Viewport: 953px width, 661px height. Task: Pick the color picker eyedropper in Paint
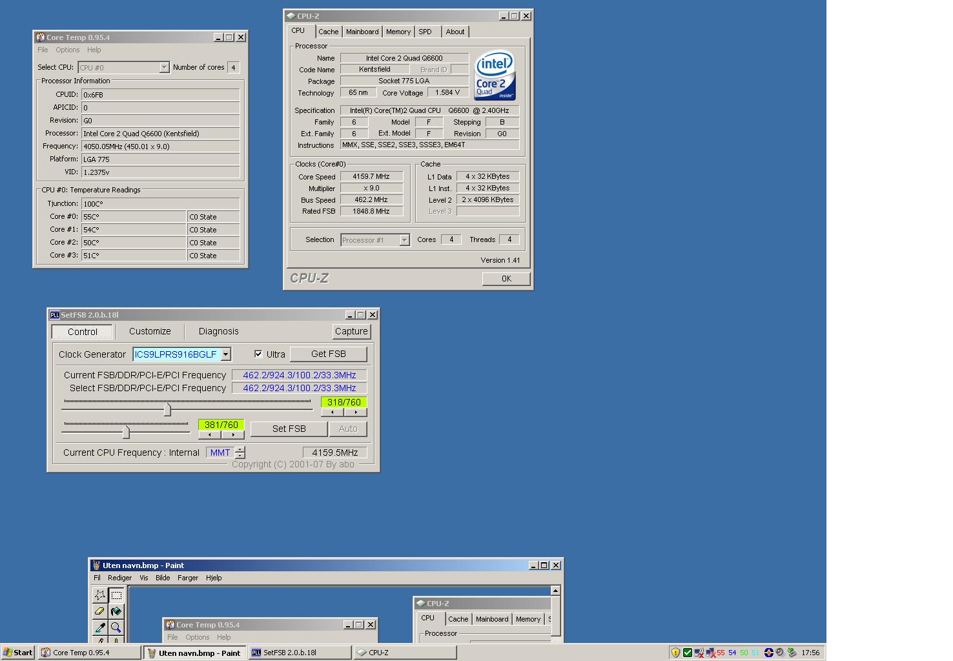coord(100,627)
